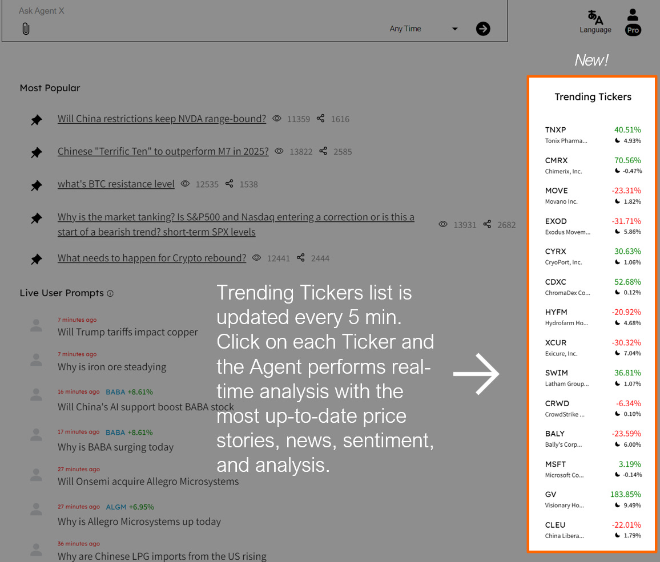This screenshot has height=562, width=660.
Task: Open 'Chinese Terrific Ten to outperform M7' link
Action: point(163,151)
